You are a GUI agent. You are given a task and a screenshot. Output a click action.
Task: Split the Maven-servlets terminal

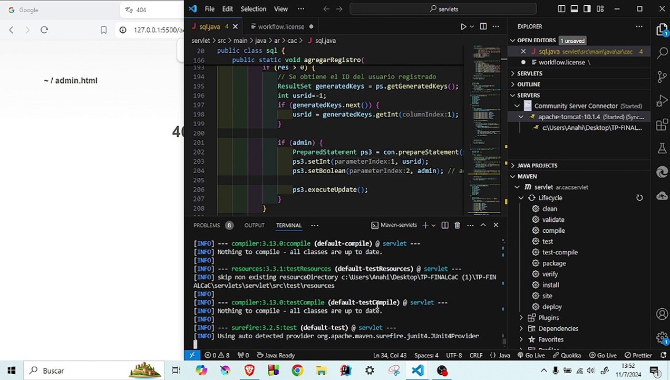(x=445, y=225)
